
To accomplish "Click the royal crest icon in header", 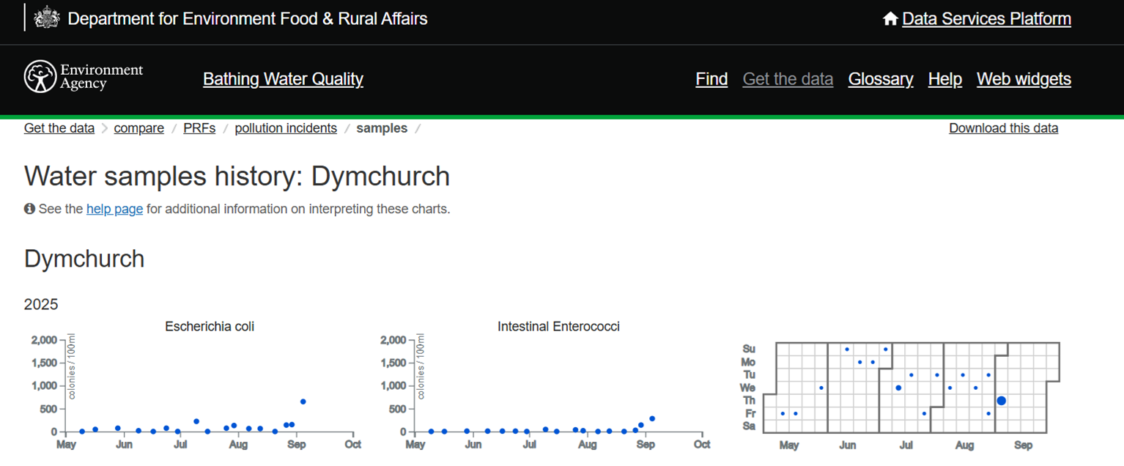I will click(x=47, y=18).
